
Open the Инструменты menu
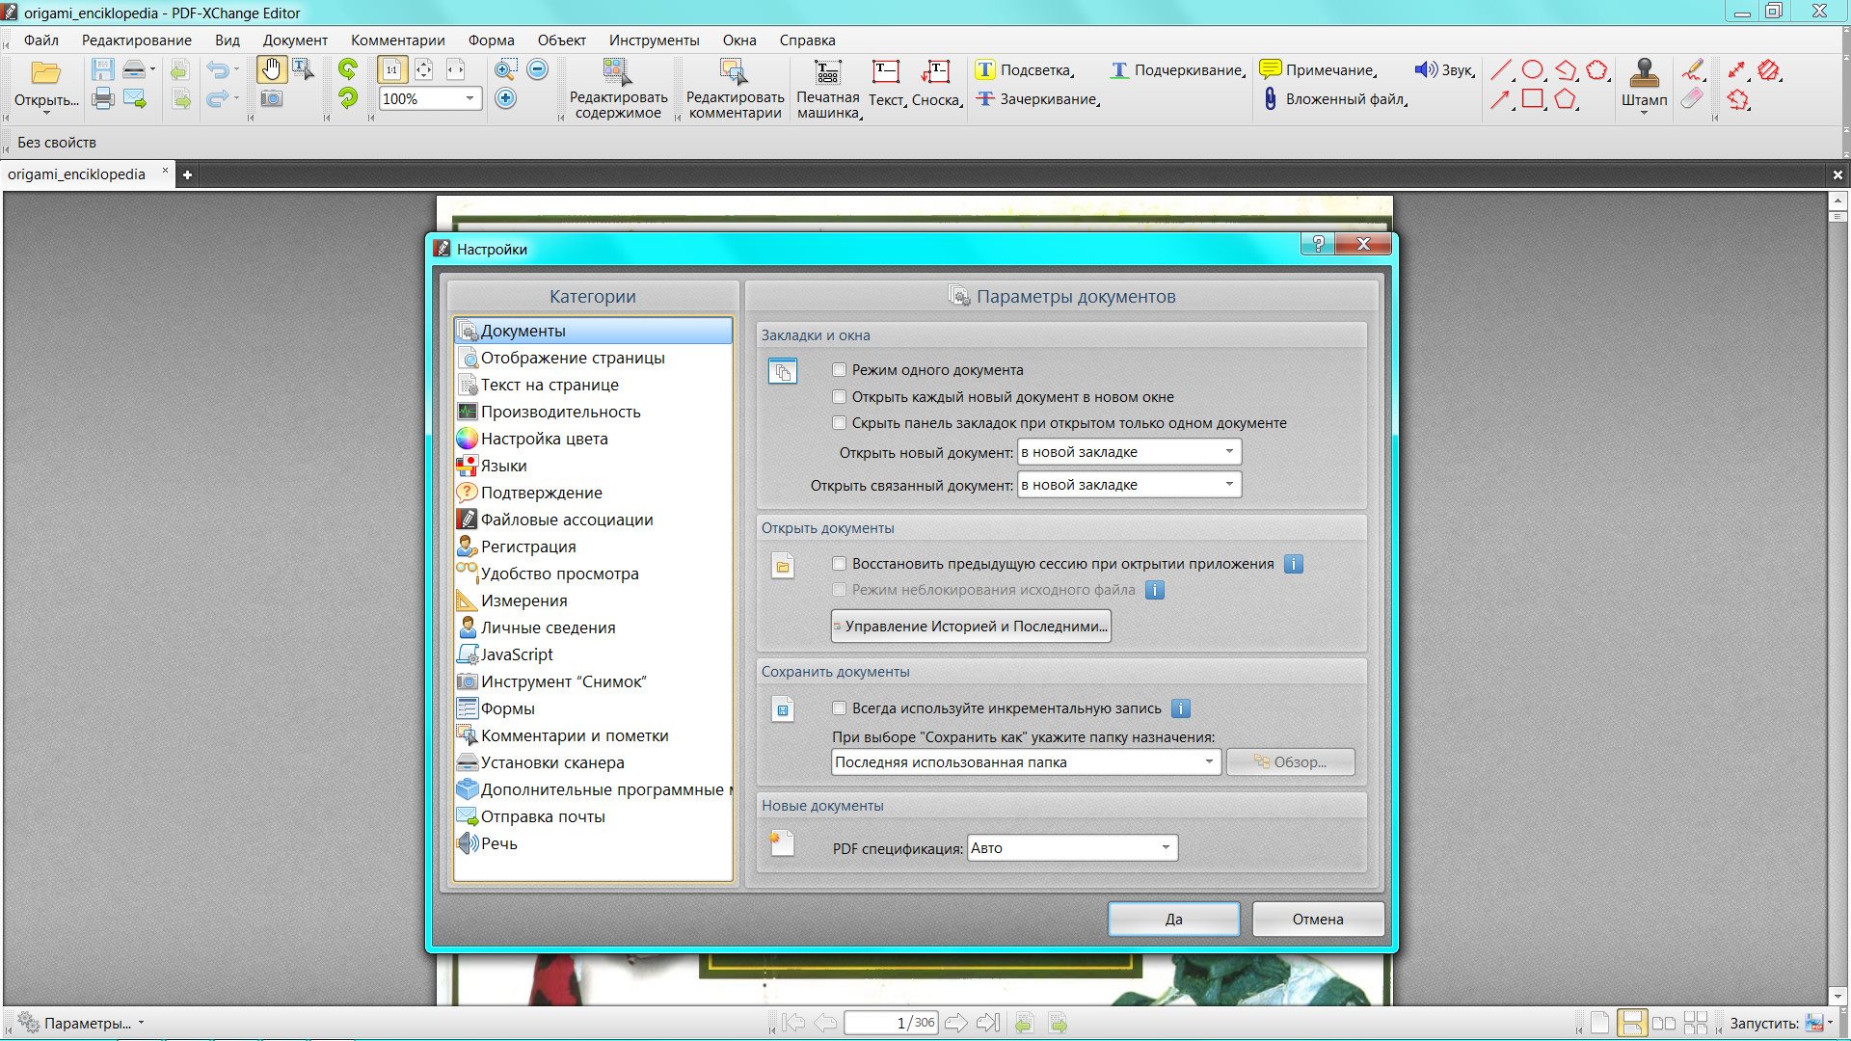[654, 40]
